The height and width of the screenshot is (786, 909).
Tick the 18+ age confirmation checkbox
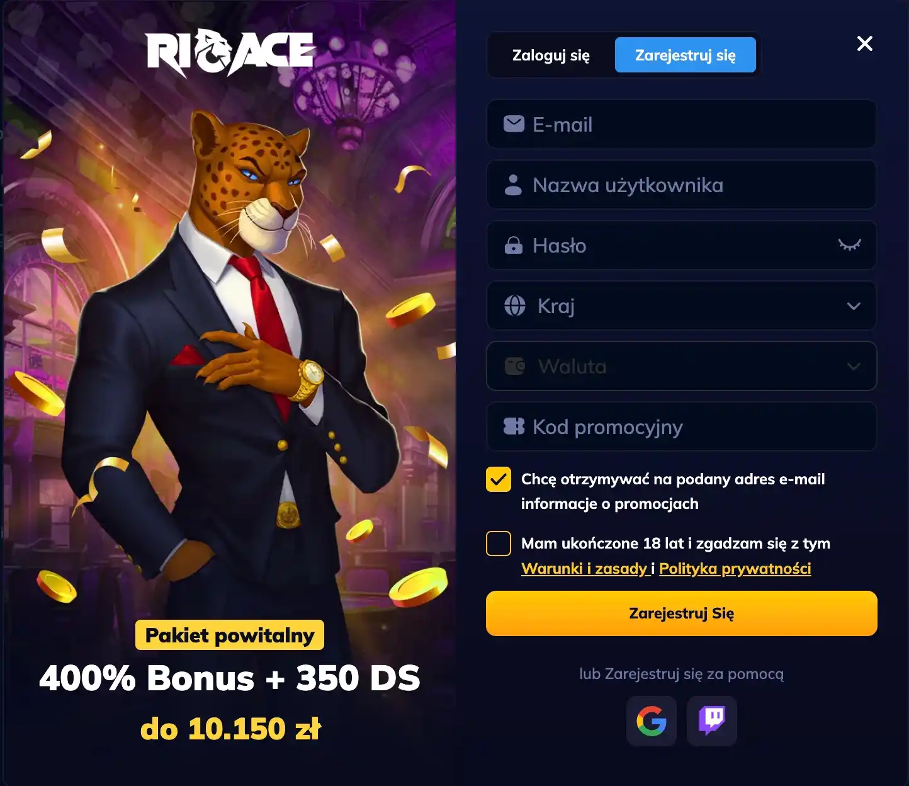point(499,544)
